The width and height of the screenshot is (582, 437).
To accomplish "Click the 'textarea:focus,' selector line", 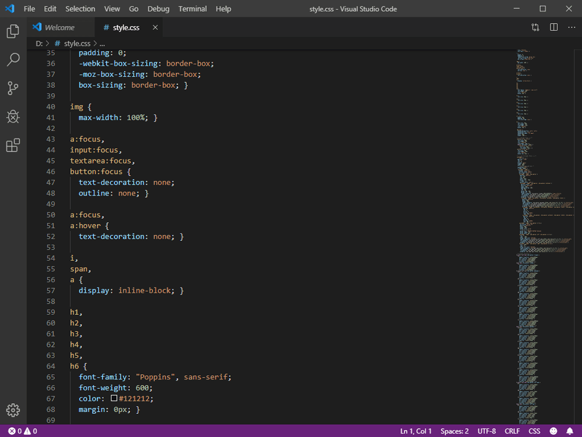I will point(102,161).
